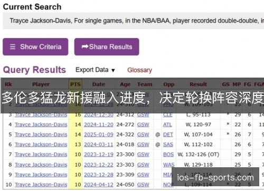Open GSW team link in 2024-11-20 row

143,125
